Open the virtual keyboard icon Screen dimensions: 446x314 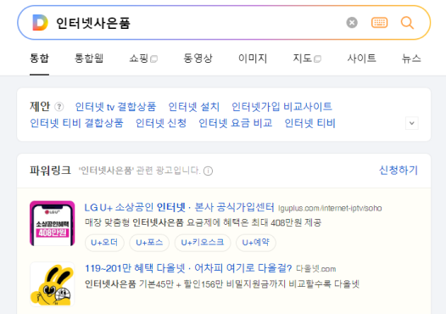380,23
